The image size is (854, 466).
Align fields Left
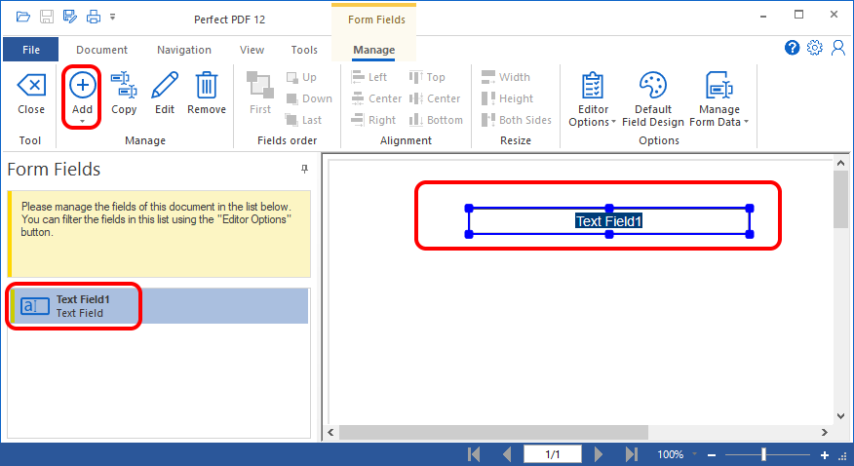[x=369, y=77]
